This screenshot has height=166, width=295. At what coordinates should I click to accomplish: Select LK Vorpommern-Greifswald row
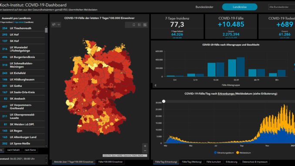pos(23,107)
